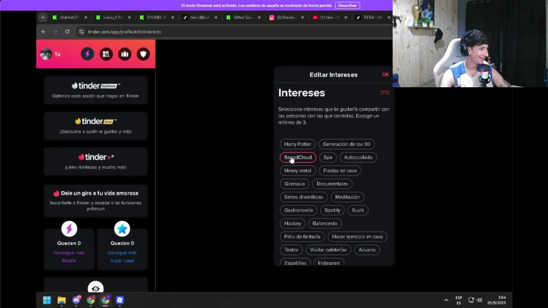548x308 pixels.
Task: Open the Tinder Gold offer card
Action: [x=95, y=126]
